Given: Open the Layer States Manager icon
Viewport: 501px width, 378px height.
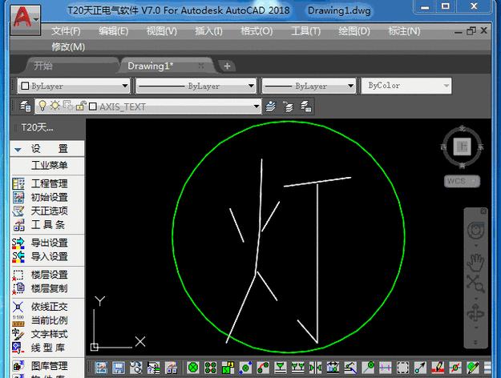Looking at the screenshot, I should [x=305, y=107].
